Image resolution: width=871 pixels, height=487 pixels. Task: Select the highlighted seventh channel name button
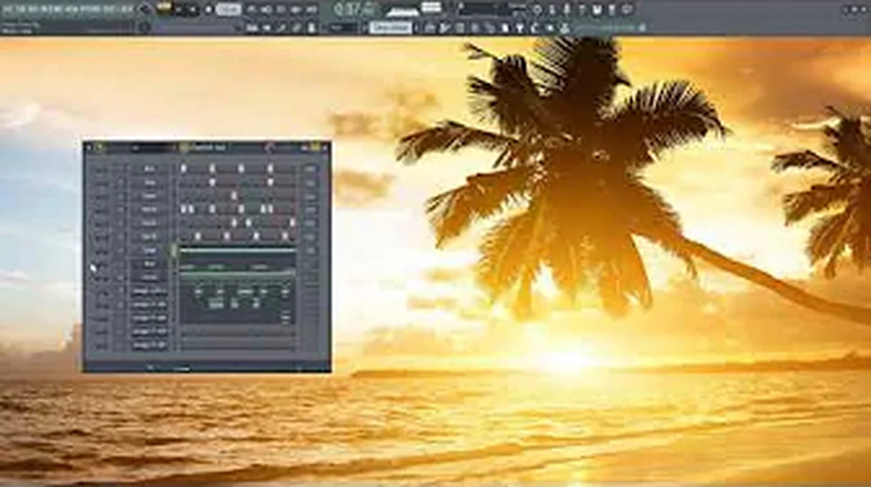[x=150, y=250]
